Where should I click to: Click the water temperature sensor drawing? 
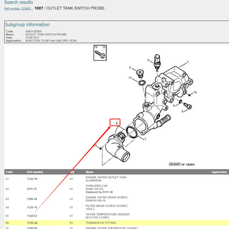point(157,63)
